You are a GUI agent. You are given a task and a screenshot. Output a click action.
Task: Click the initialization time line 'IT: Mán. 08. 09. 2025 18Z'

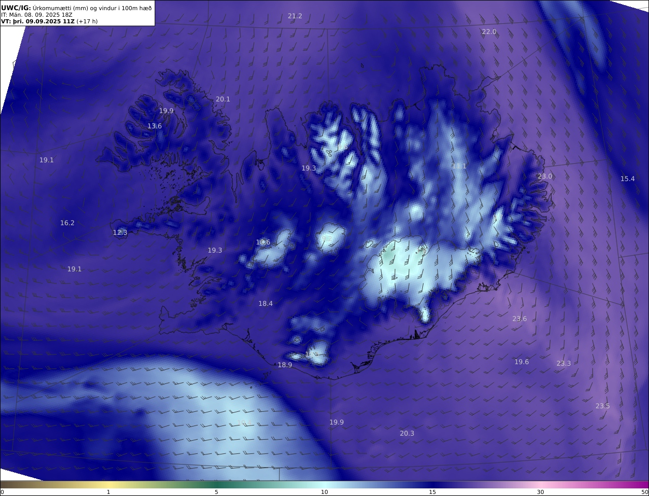37,15
